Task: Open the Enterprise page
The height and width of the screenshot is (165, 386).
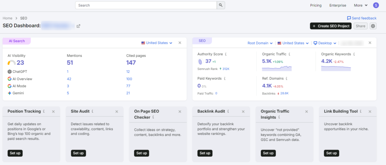Action: click(338, 5)
